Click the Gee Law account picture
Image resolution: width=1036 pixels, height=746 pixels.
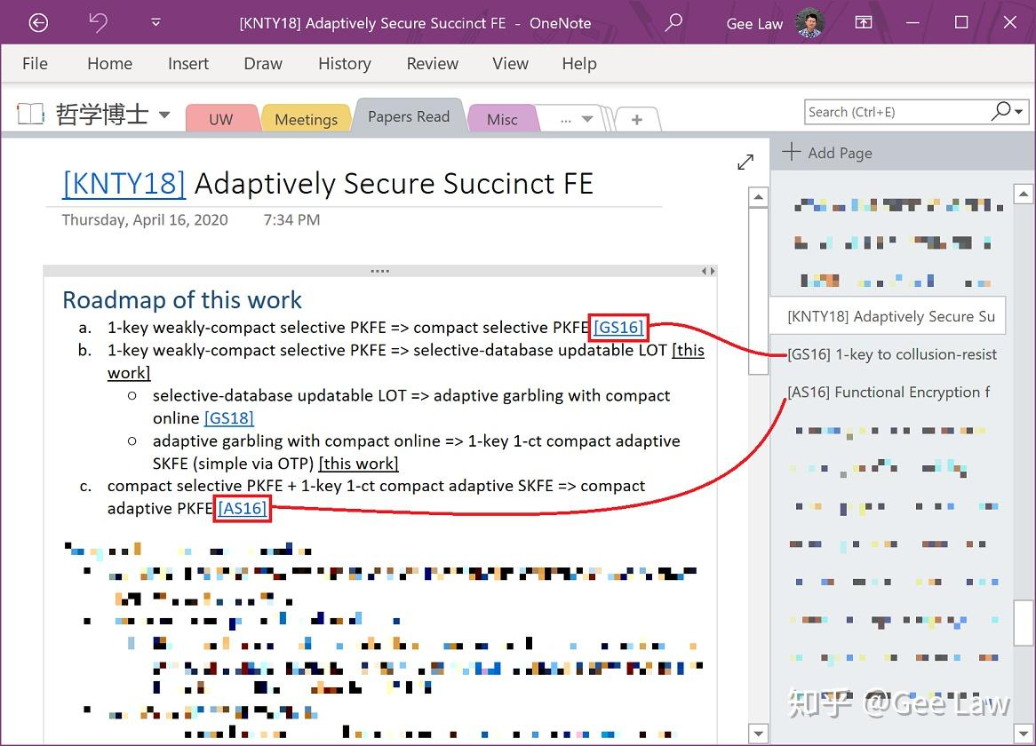809,23
